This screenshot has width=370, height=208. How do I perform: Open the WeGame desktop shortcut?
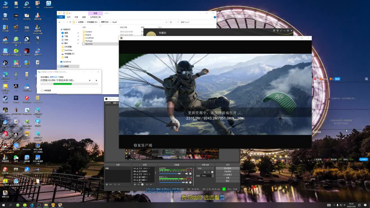click(5, 111)
